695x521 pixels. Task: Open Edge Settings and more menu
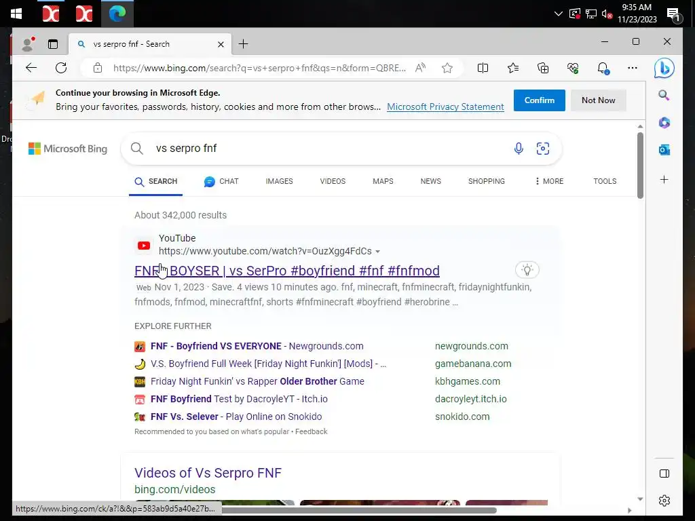point(633,68)
